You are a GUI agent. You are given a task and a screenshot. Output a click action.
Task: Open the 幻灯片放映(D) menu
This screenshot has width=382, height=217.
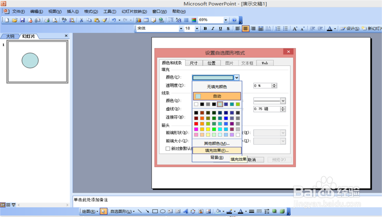134,11
